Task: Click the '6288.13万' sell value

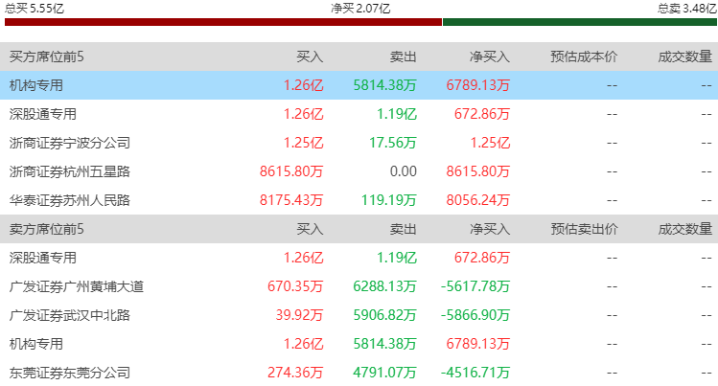Action: [x=384, y=286]
